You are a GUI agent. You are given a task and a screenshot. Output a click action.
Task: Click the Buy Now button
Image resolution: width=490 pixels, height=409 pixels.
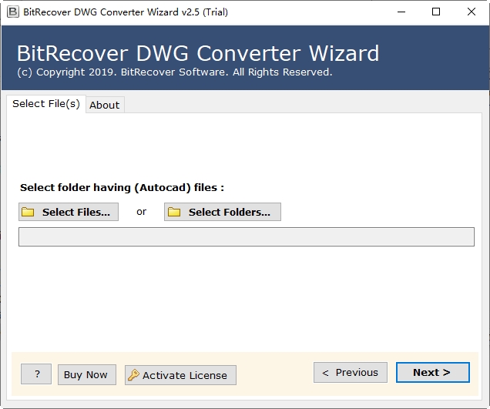pyautogui.click(x=87, y=374)
